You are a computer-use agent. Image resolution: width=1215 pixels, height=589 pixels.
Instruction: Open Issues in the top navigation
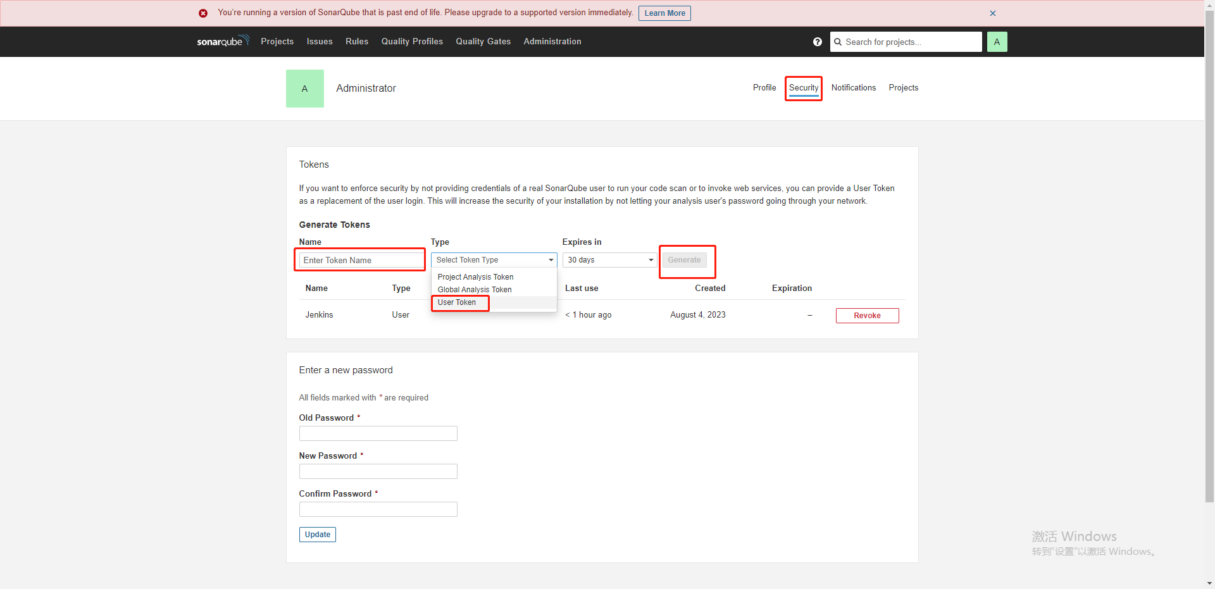click(x=320, y=41)
